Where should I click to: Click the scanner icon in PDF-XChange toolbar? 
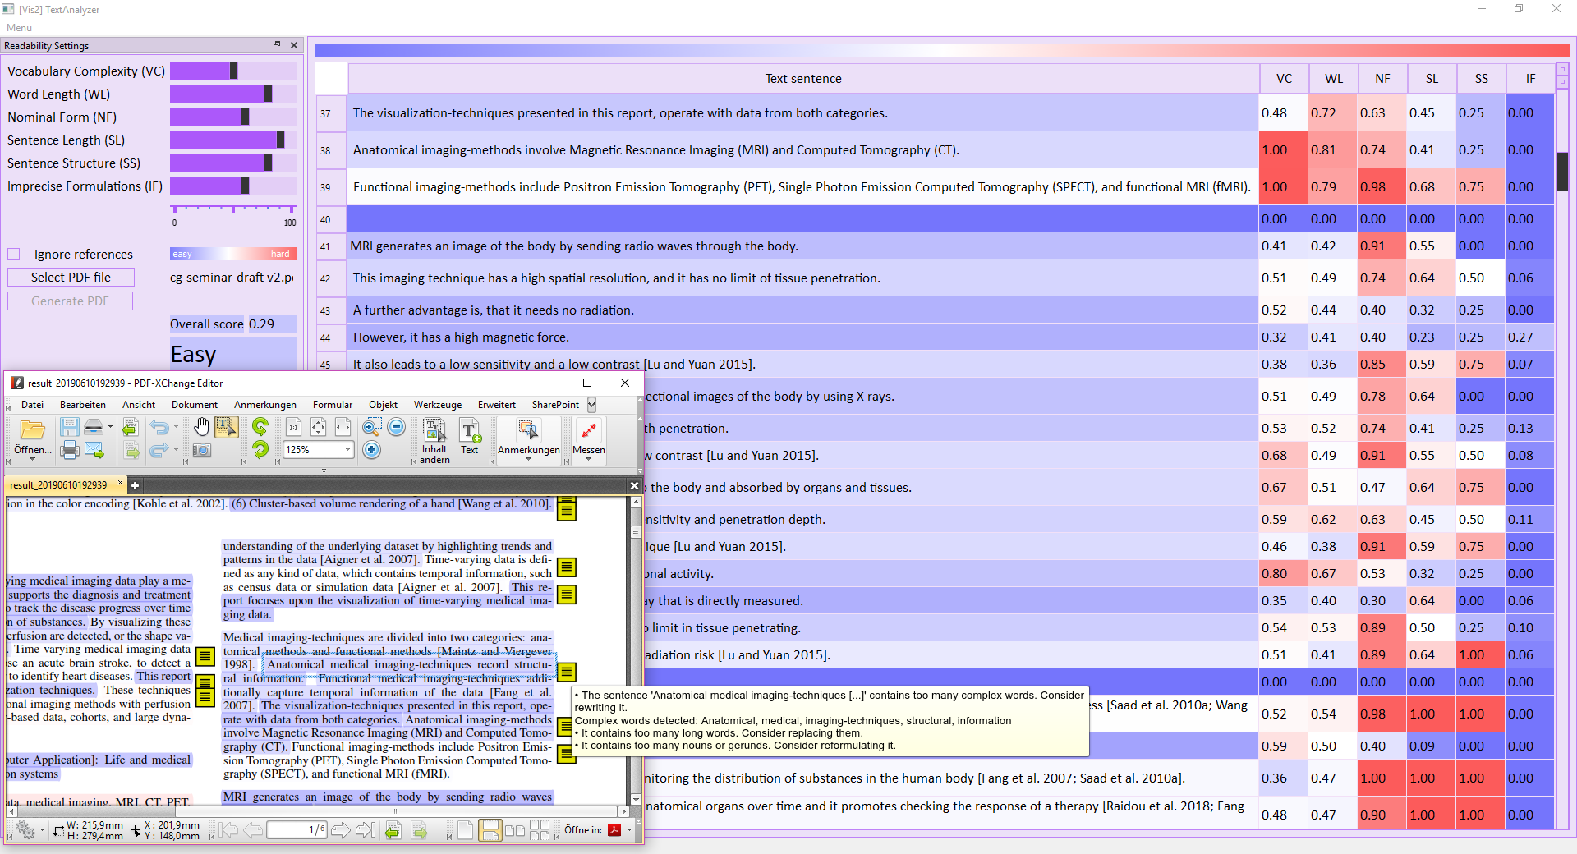94,427
